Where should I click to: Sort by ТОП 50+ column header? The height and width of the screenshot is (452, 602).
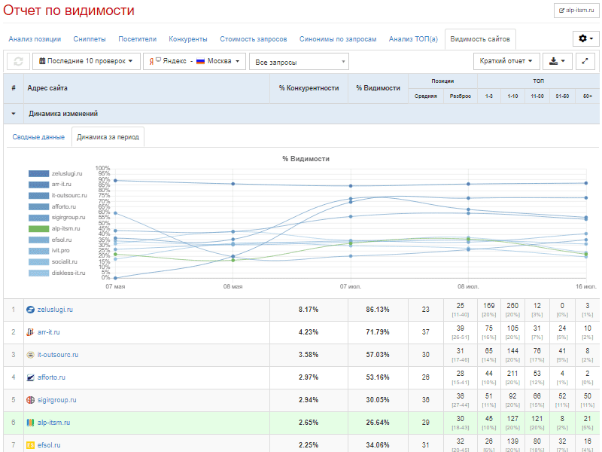(588, 96)
